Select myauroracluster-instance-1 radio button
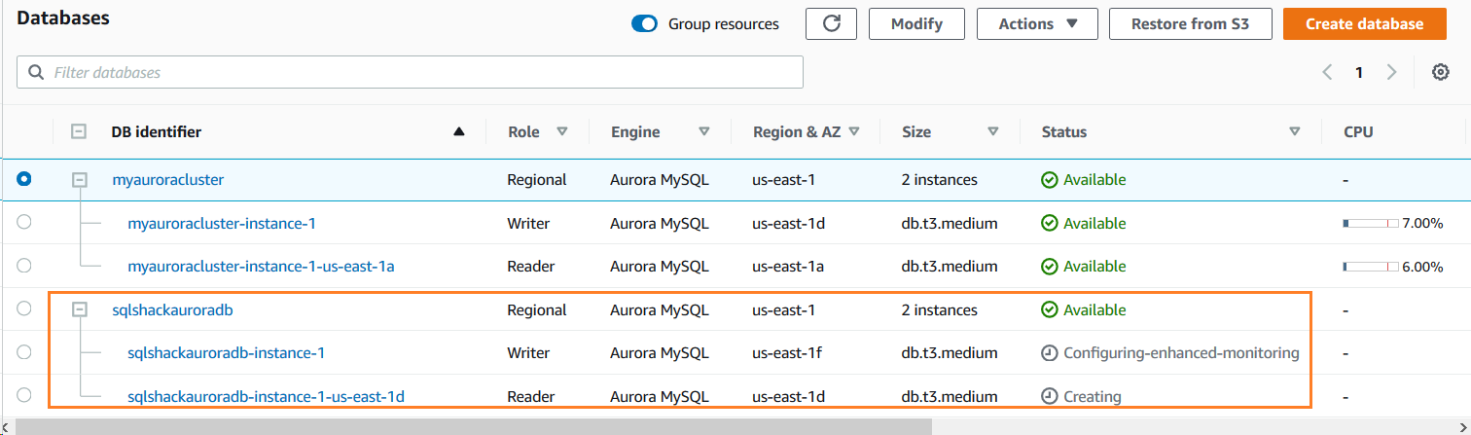 24,223
